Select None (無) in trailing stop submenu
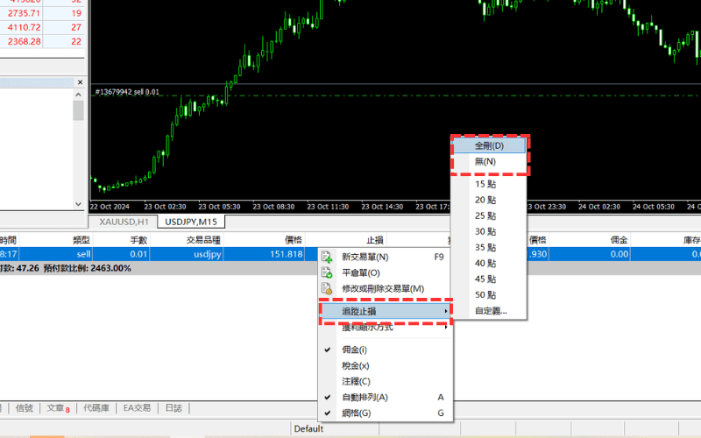The width and height of the screenshot is (701, 438). (485, 162)
